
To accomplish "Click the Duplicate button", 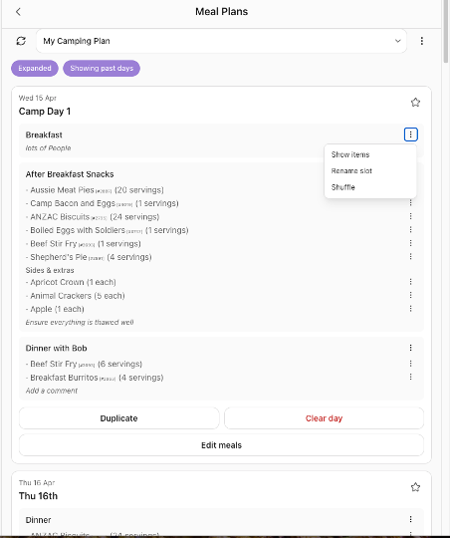I will click(x=119, y=418).
